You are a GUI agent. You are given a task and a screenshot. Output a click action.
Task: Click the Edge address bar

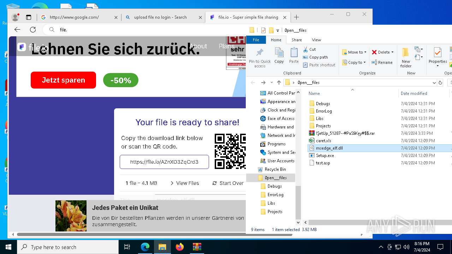[145, 30]
